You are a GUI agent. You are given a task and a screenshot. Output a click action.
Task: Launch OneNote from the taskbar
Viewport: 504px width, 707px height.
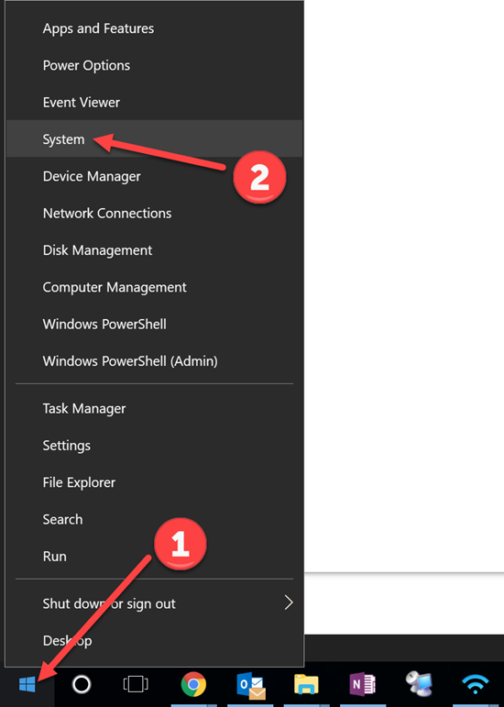363,684
